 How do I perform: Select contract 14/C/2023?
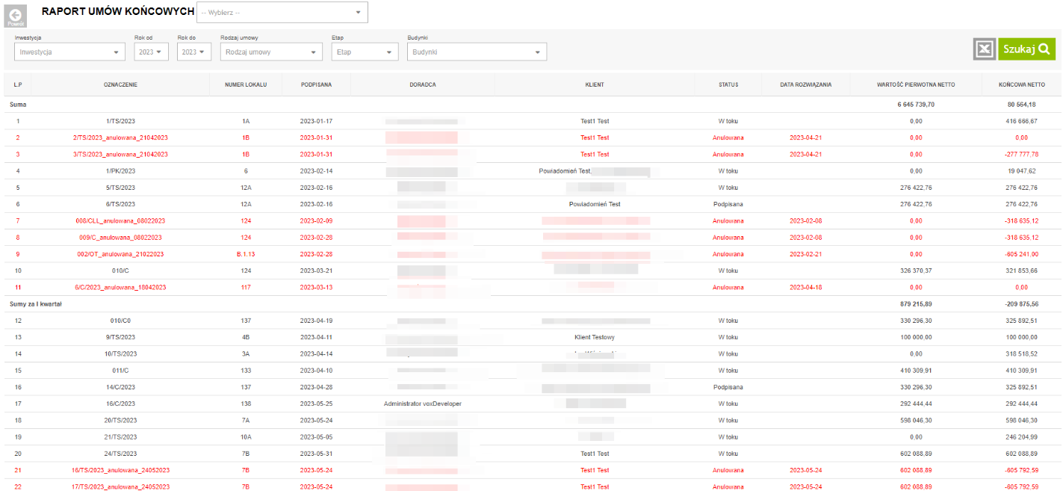pyautogui.click(x=120, y=387)
